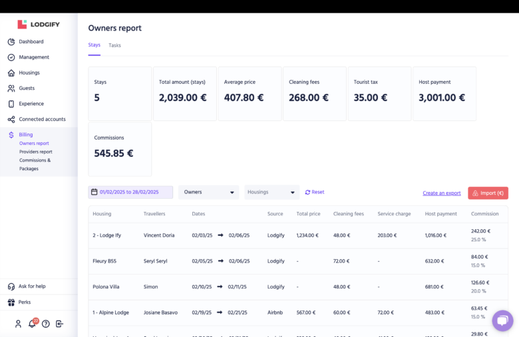519x337 pixels.
Task: Click the Housings house icon
Action: click(11, 72)
